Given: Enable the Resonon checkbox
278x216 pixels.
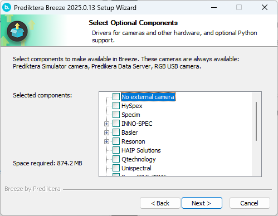Looking at the screenshot, I should (x=116, y=141).
